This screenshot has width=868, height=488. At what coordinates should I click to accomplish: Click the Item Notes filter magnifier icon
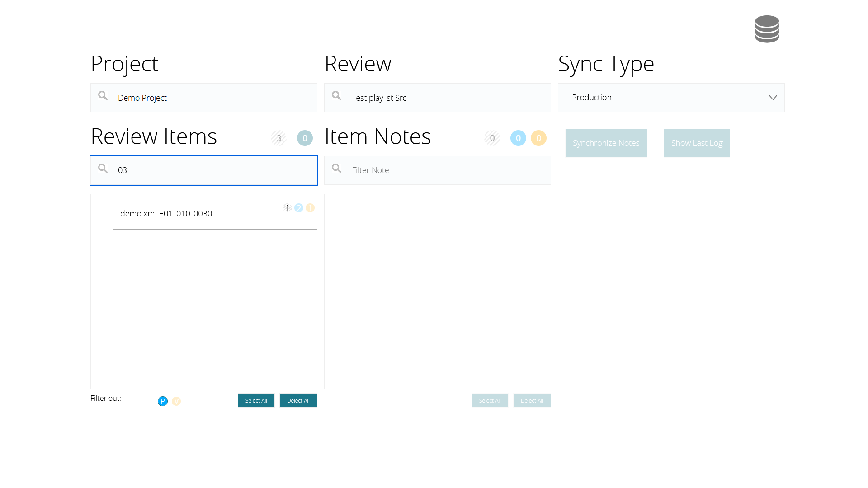click(x=337, y=169)
